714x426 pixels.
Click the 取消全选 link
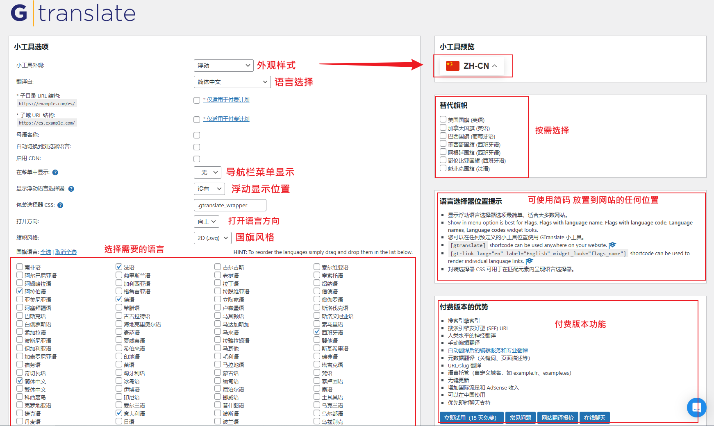click(x=66, y=252)
